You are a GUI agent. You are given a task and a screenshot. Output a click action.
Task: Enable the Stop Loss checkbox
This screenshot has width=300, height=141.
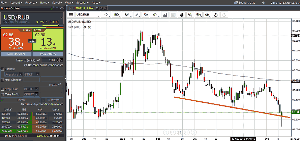coord(3,89)
